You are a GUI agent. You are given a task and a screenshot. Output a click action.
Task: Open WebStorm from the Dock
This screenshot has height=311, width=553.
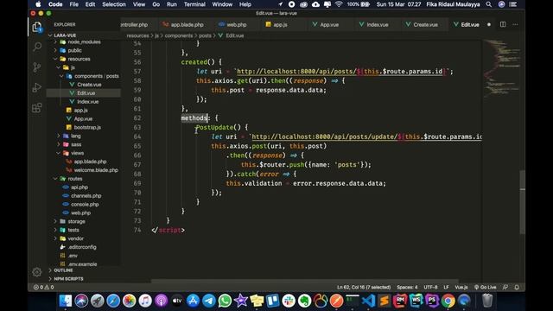(416, 301)
